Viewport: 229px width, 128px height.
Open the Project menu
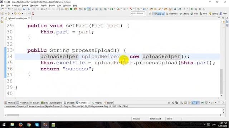click(x=52, y=6)
